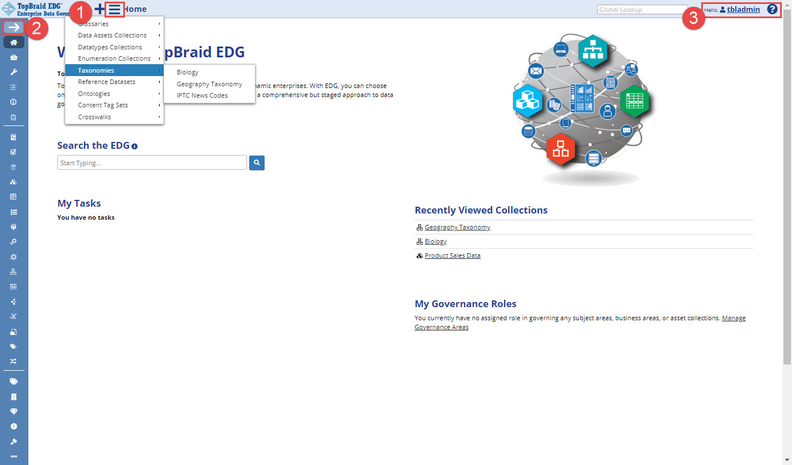Expand Enumeration Collections submenu
The height and width of the screenshot is (465, 792).
pyautogui.click(x=114, y=58)
